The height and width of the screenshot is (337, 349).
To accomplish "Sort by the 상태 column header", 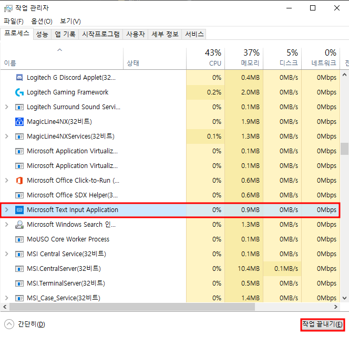I will [155, 58].
